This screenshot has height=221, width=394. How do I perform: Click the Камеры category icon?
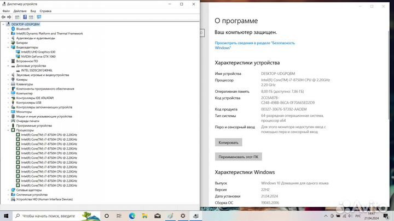13,80
